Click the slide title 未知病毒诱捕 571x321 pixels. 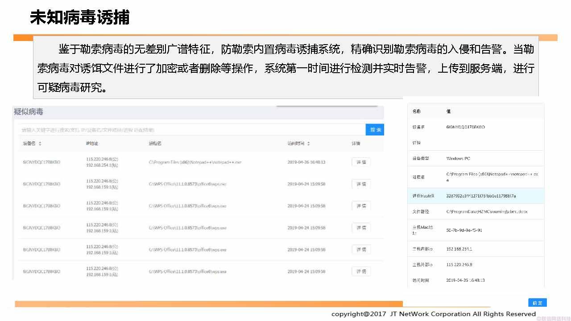click(x=80, y=17)
